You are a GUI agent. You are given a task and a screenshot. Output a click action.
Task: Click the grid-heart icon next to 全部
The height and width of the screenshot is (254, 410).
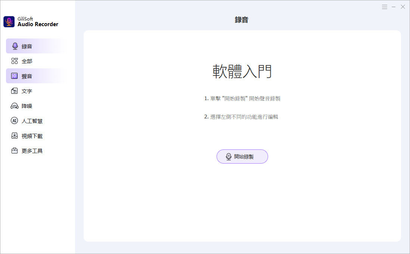pyautogui.click(x=15, y=61)
